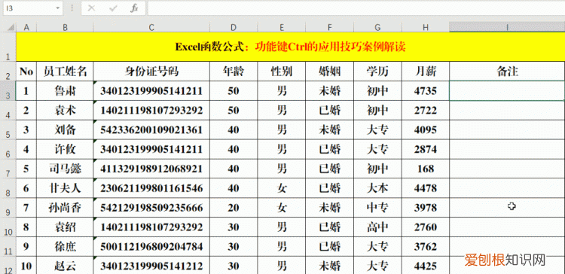This screenshot has width=565, height=274.
Task: Click the 身份证号码 header cell
Action: tap(151, 72)
